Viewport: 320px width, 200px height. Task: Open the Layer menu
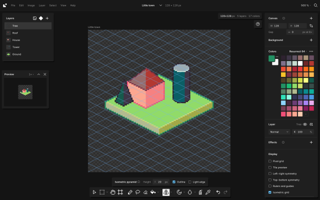click(42, 5)
